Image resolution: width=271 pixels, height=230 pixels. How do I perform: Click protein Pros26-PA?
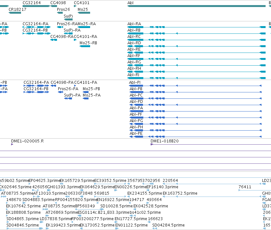(61, 92)
